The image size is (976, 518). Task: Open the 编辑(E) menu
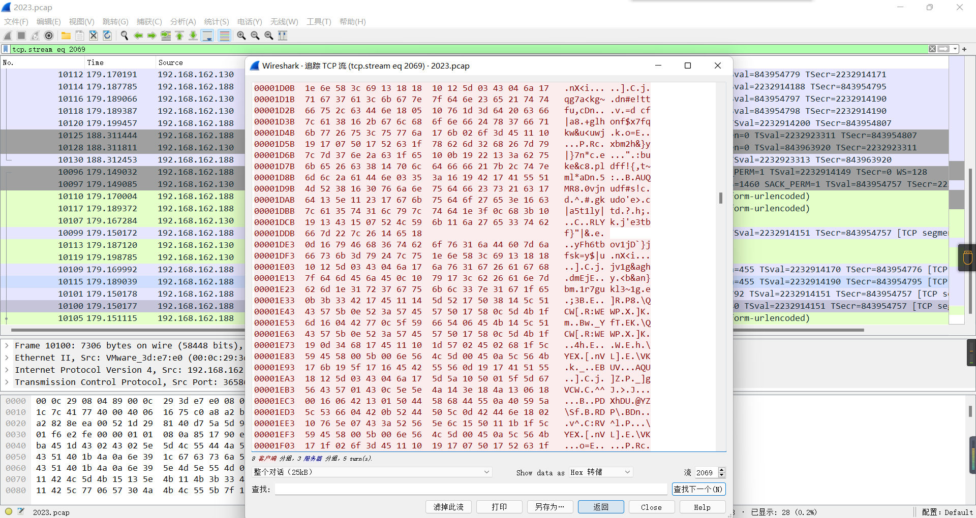pos(49,22)
